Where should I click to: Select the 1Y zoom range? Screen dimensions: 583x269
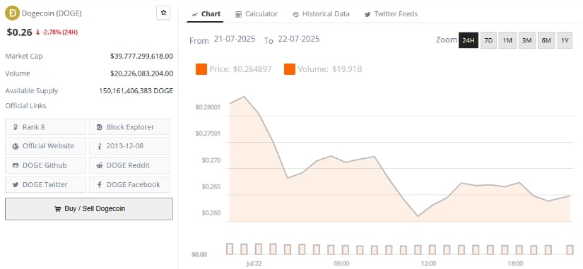coord(565,40)
